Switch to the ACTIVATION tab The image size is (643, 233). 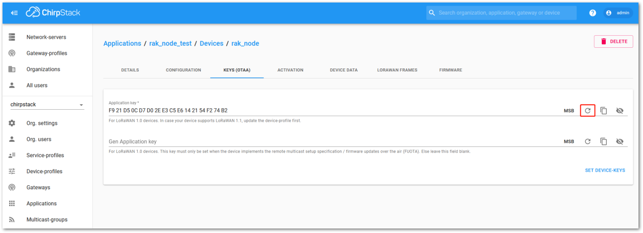point(291,70)
